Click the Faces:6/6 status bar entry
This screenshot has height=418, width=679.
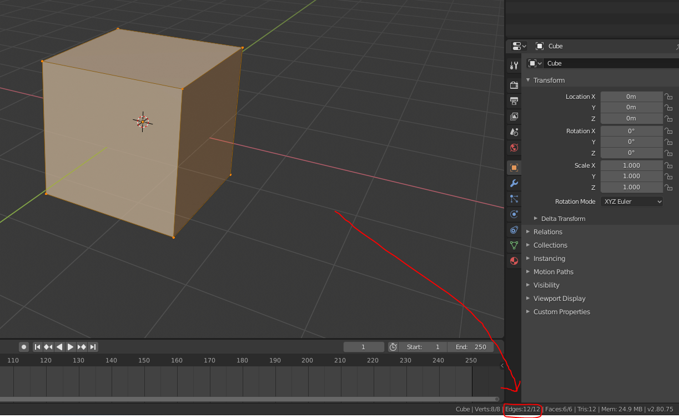click(559, 409)
